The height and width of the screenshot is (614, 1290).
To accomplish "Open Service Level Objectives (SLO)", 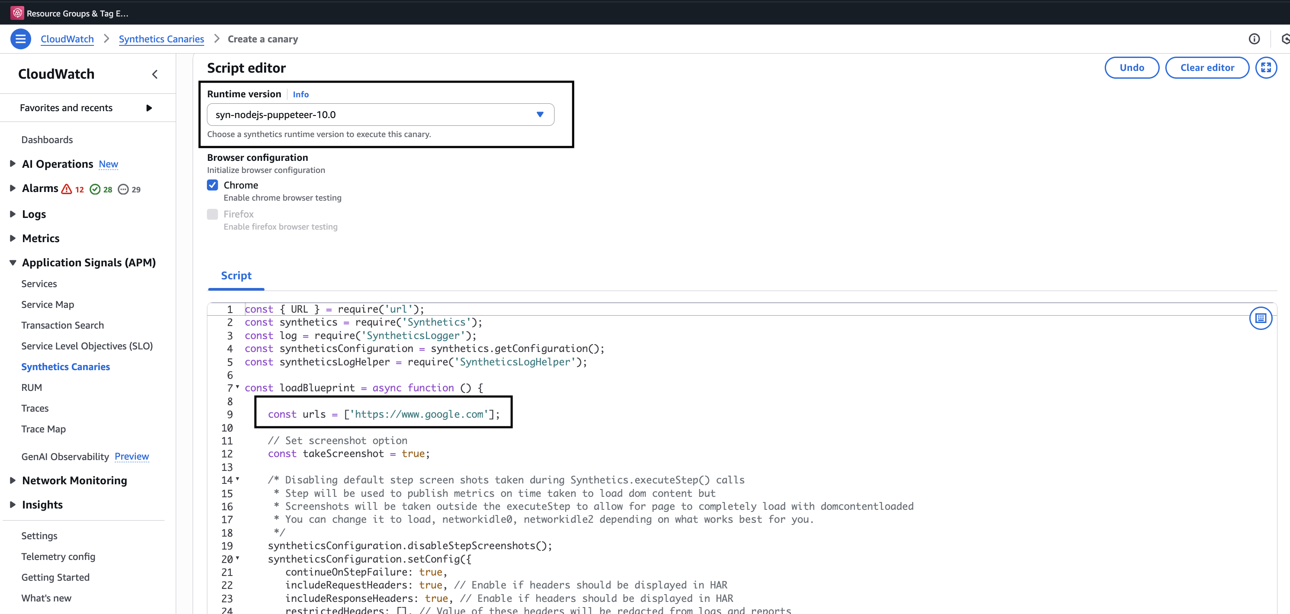I will point(87,346).
